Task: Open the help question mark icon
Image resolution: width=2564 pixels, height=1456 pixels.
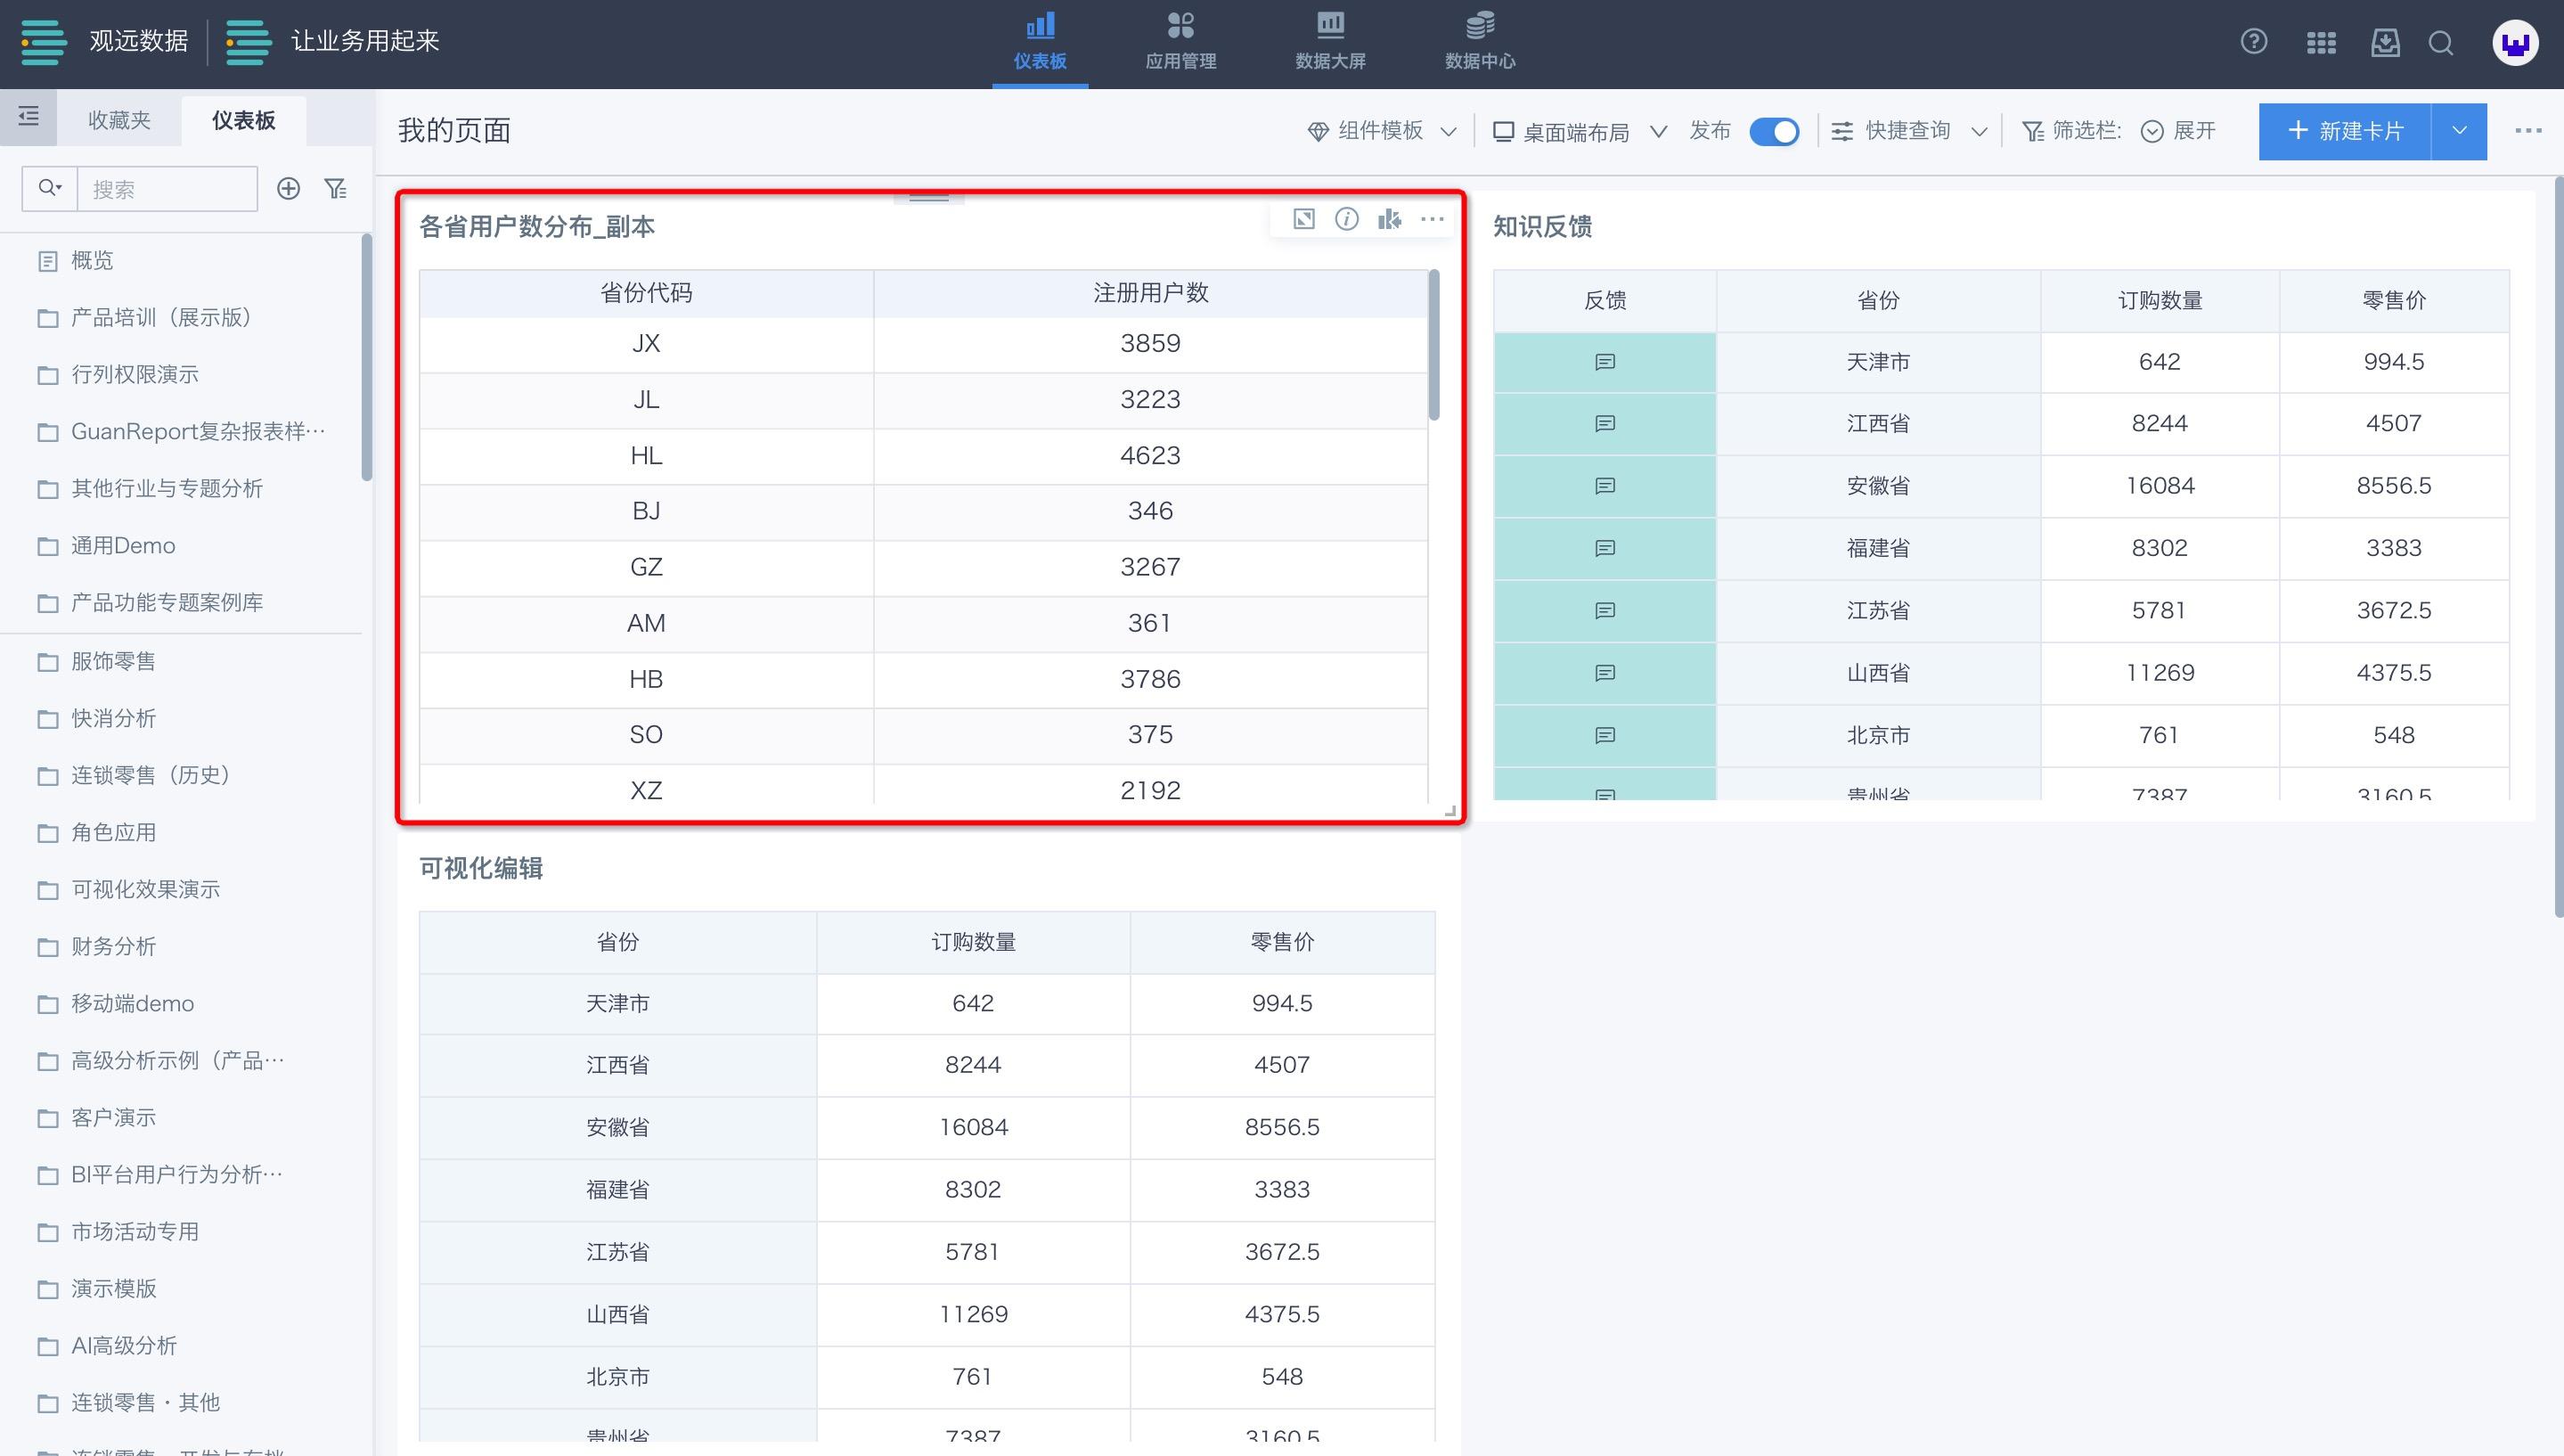Action: (x=2253, y=42)
